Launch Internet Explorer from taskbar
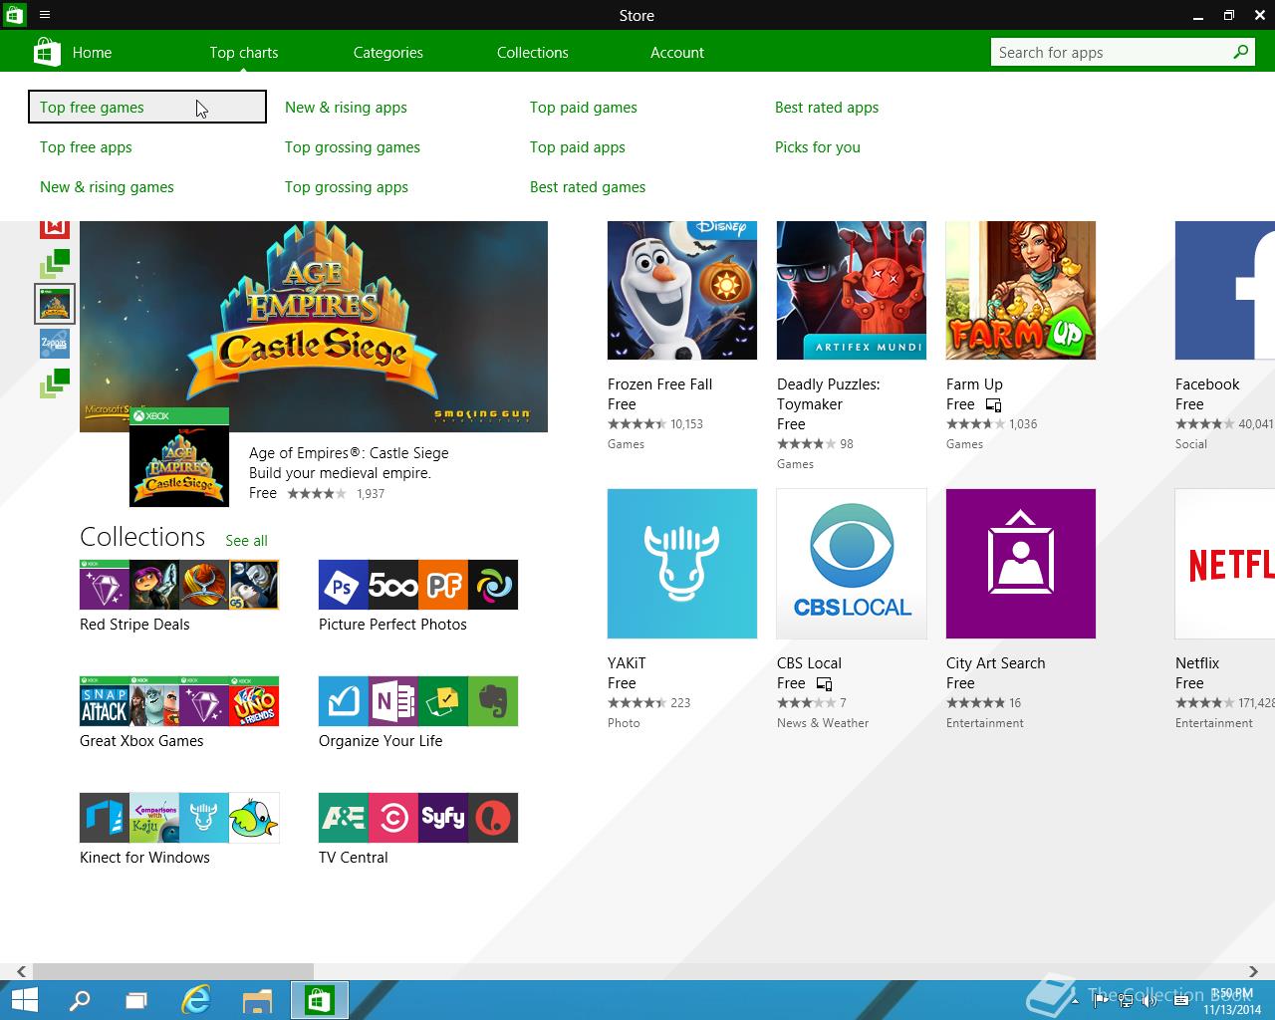Image resolution: width=1275 pixels, height=1020 pixels. coord(196,1000)
